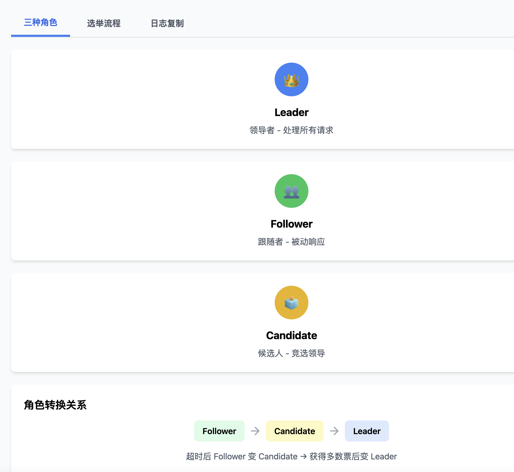Viewport: 514px width, 472px height.
Task: Select the Candidate card heading
Action: (291, 336)
